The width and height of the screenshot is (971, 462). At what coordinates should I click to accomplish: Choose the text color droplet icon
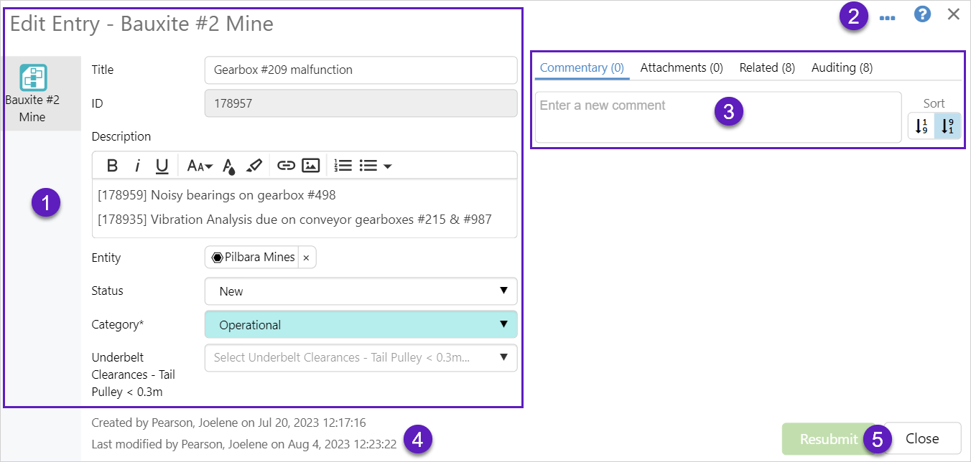229,166
